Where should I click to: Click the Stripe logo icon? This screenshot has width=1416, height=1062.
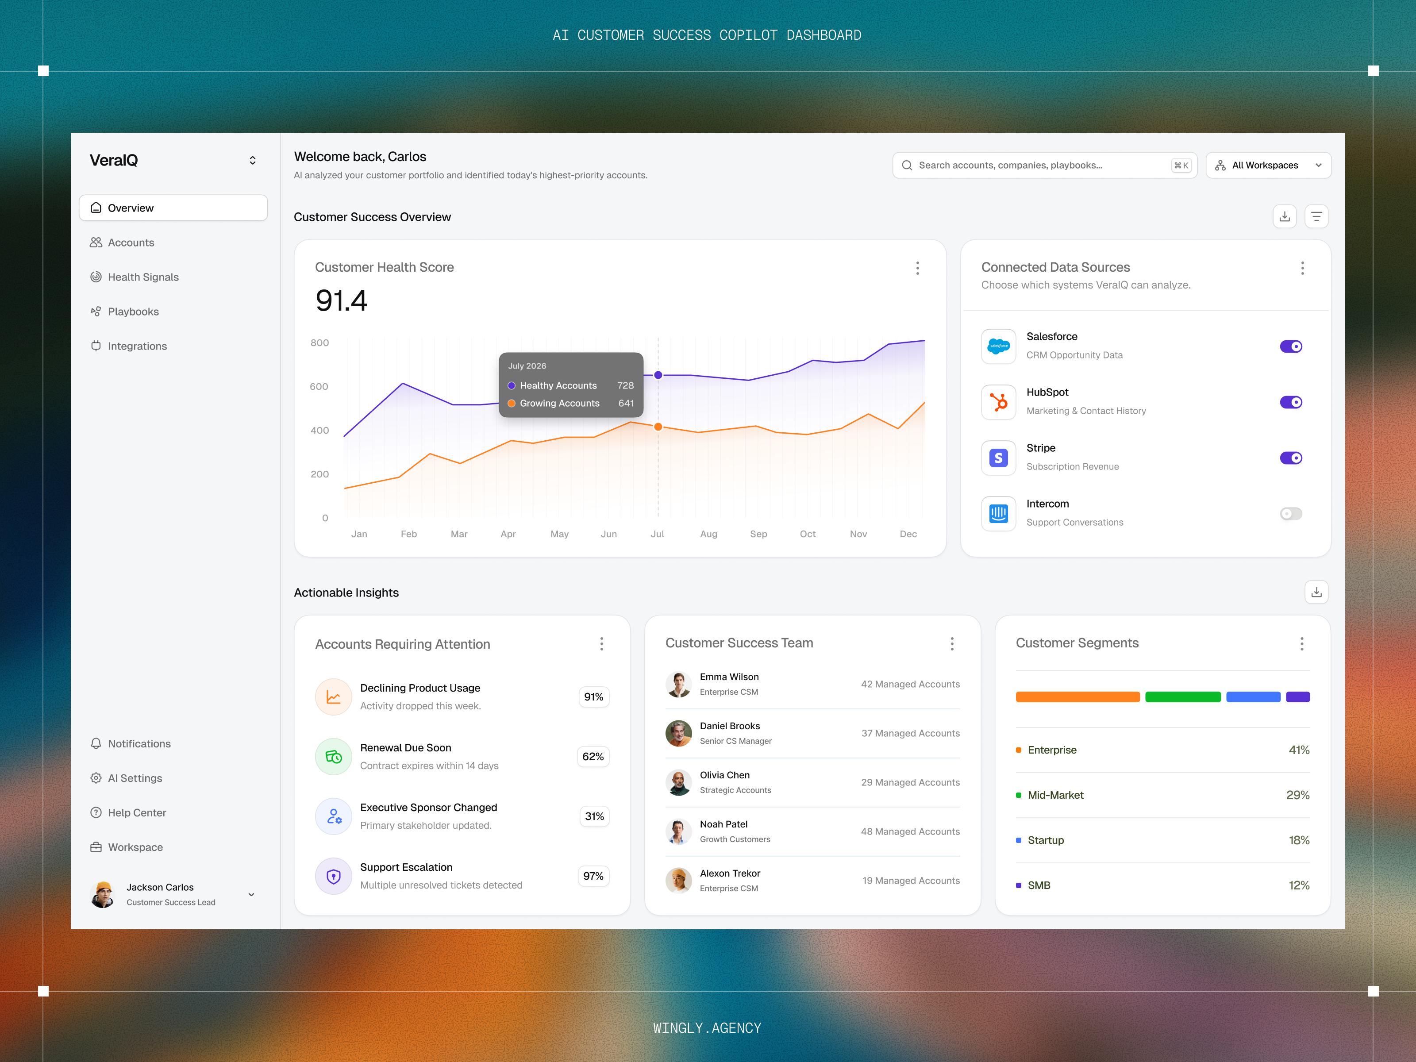[998, 458]
